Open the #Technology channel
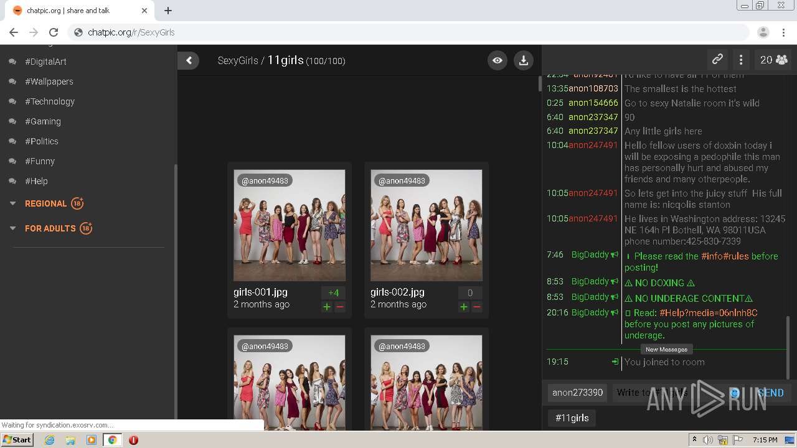 pos(50,101)
